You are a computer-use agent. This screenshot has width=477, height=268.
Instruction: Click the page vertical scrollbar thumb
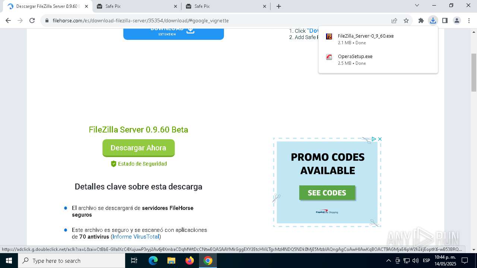click(x=474, y=73)
